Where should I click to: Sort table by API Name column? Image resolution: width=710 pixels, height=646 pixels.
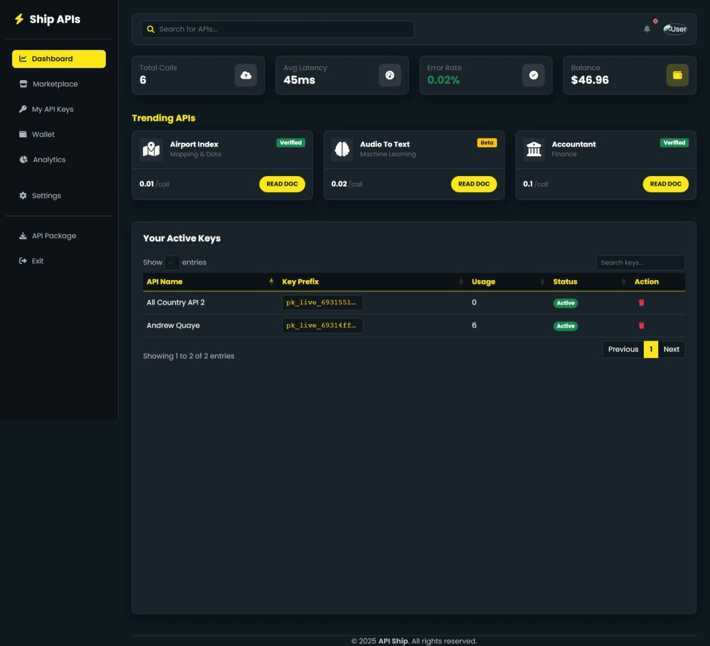click(x=164, y=281)
